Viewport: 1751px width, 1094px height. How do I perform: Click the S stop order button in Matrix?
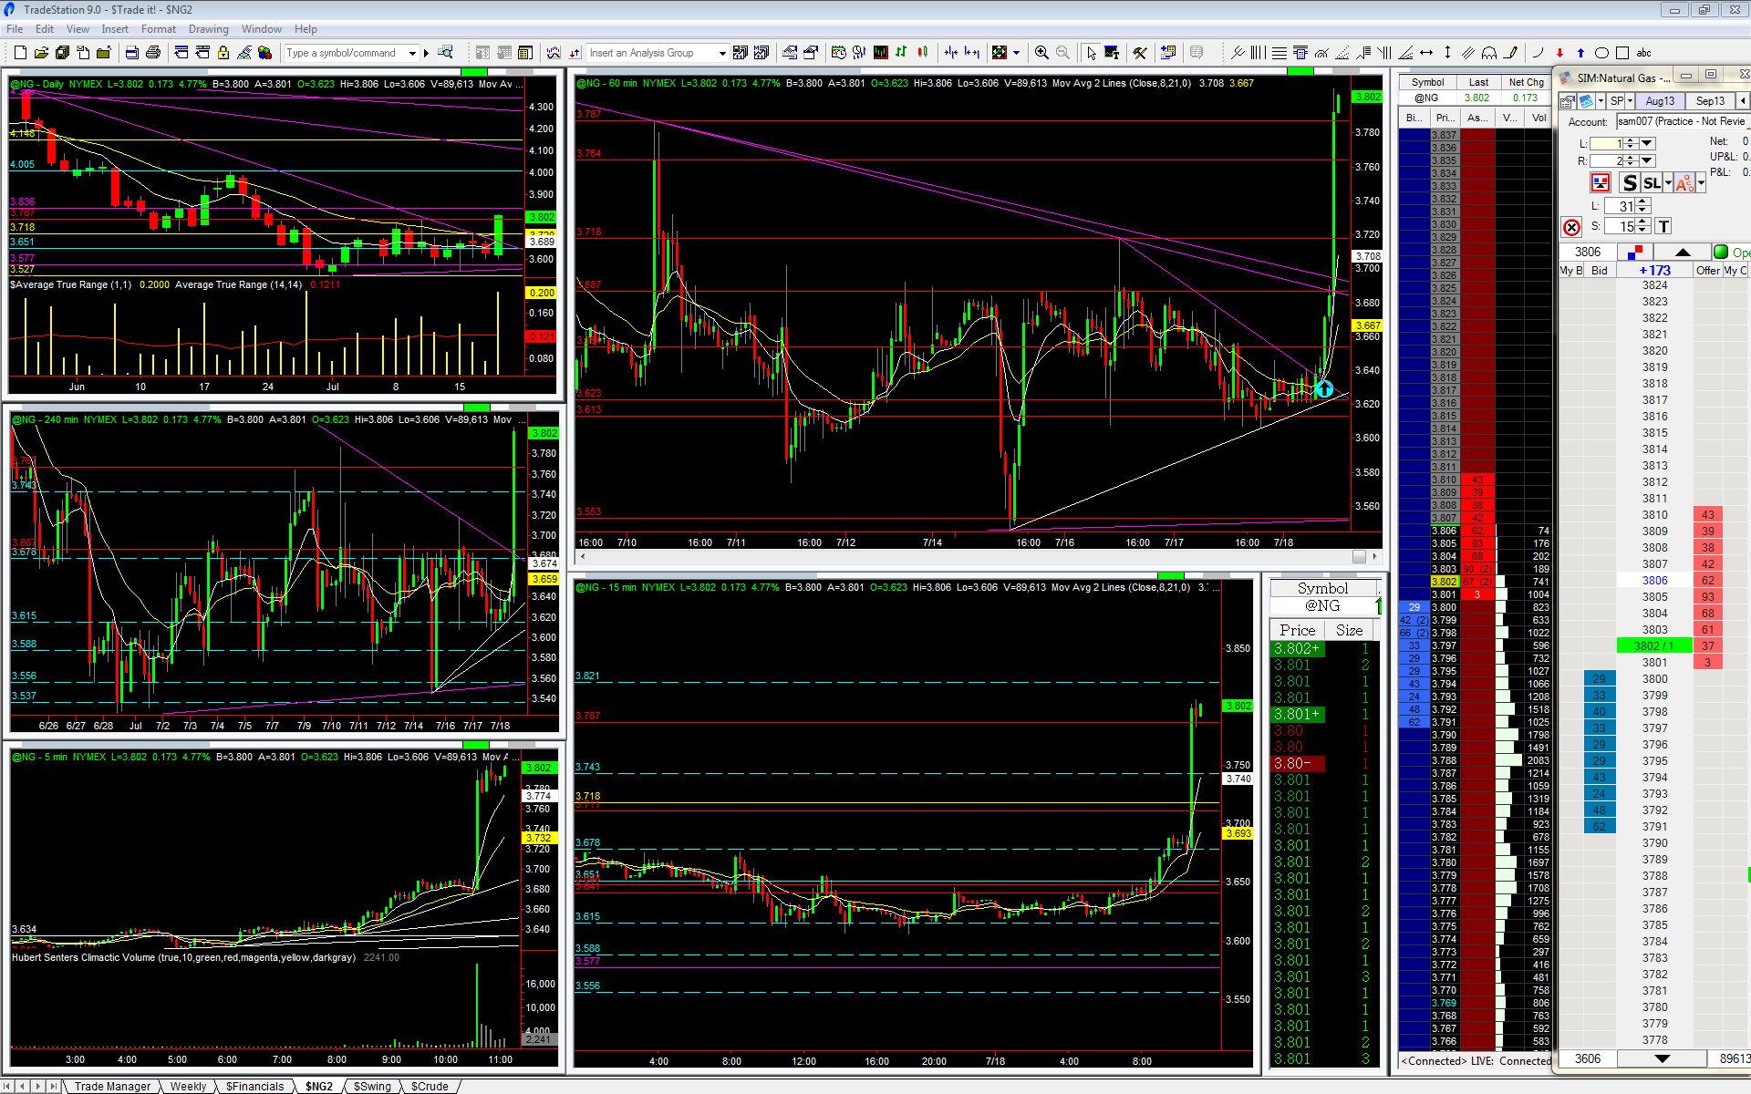click(1630, 183)
